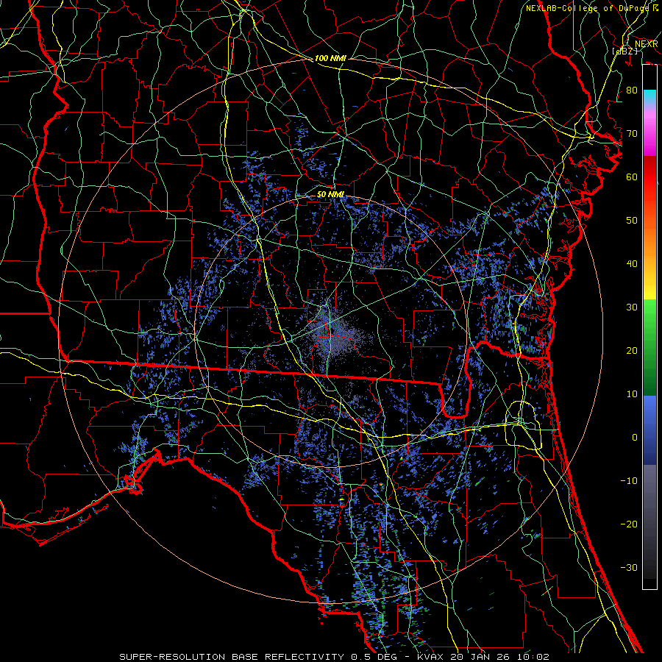Click the 0 value on the color scale
The image size is (662, 662).
[635, 438]
